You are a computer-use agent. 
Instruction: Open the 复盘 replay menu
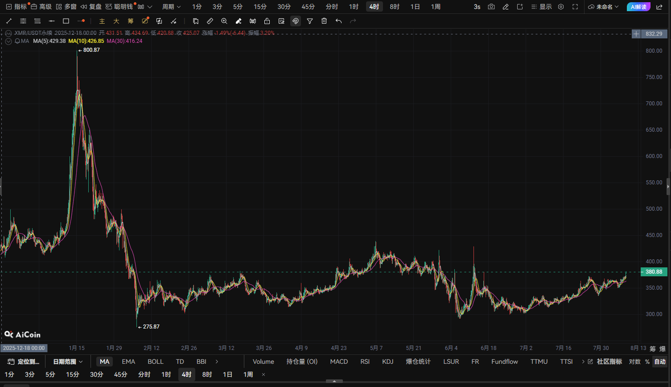coord(91,7)
